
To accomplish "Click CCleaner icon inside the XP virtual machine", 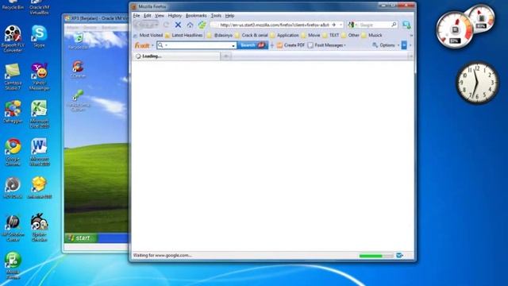I will pyautogui.click(x=78, y=69).
